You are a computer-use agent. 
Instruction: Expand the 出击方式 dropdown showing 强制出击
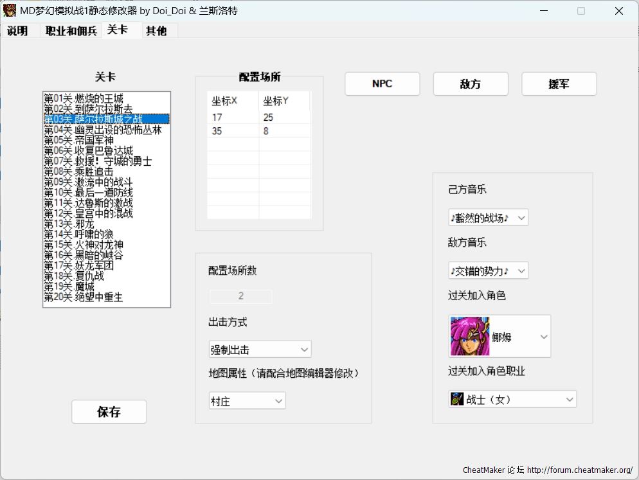click(260, 350)
